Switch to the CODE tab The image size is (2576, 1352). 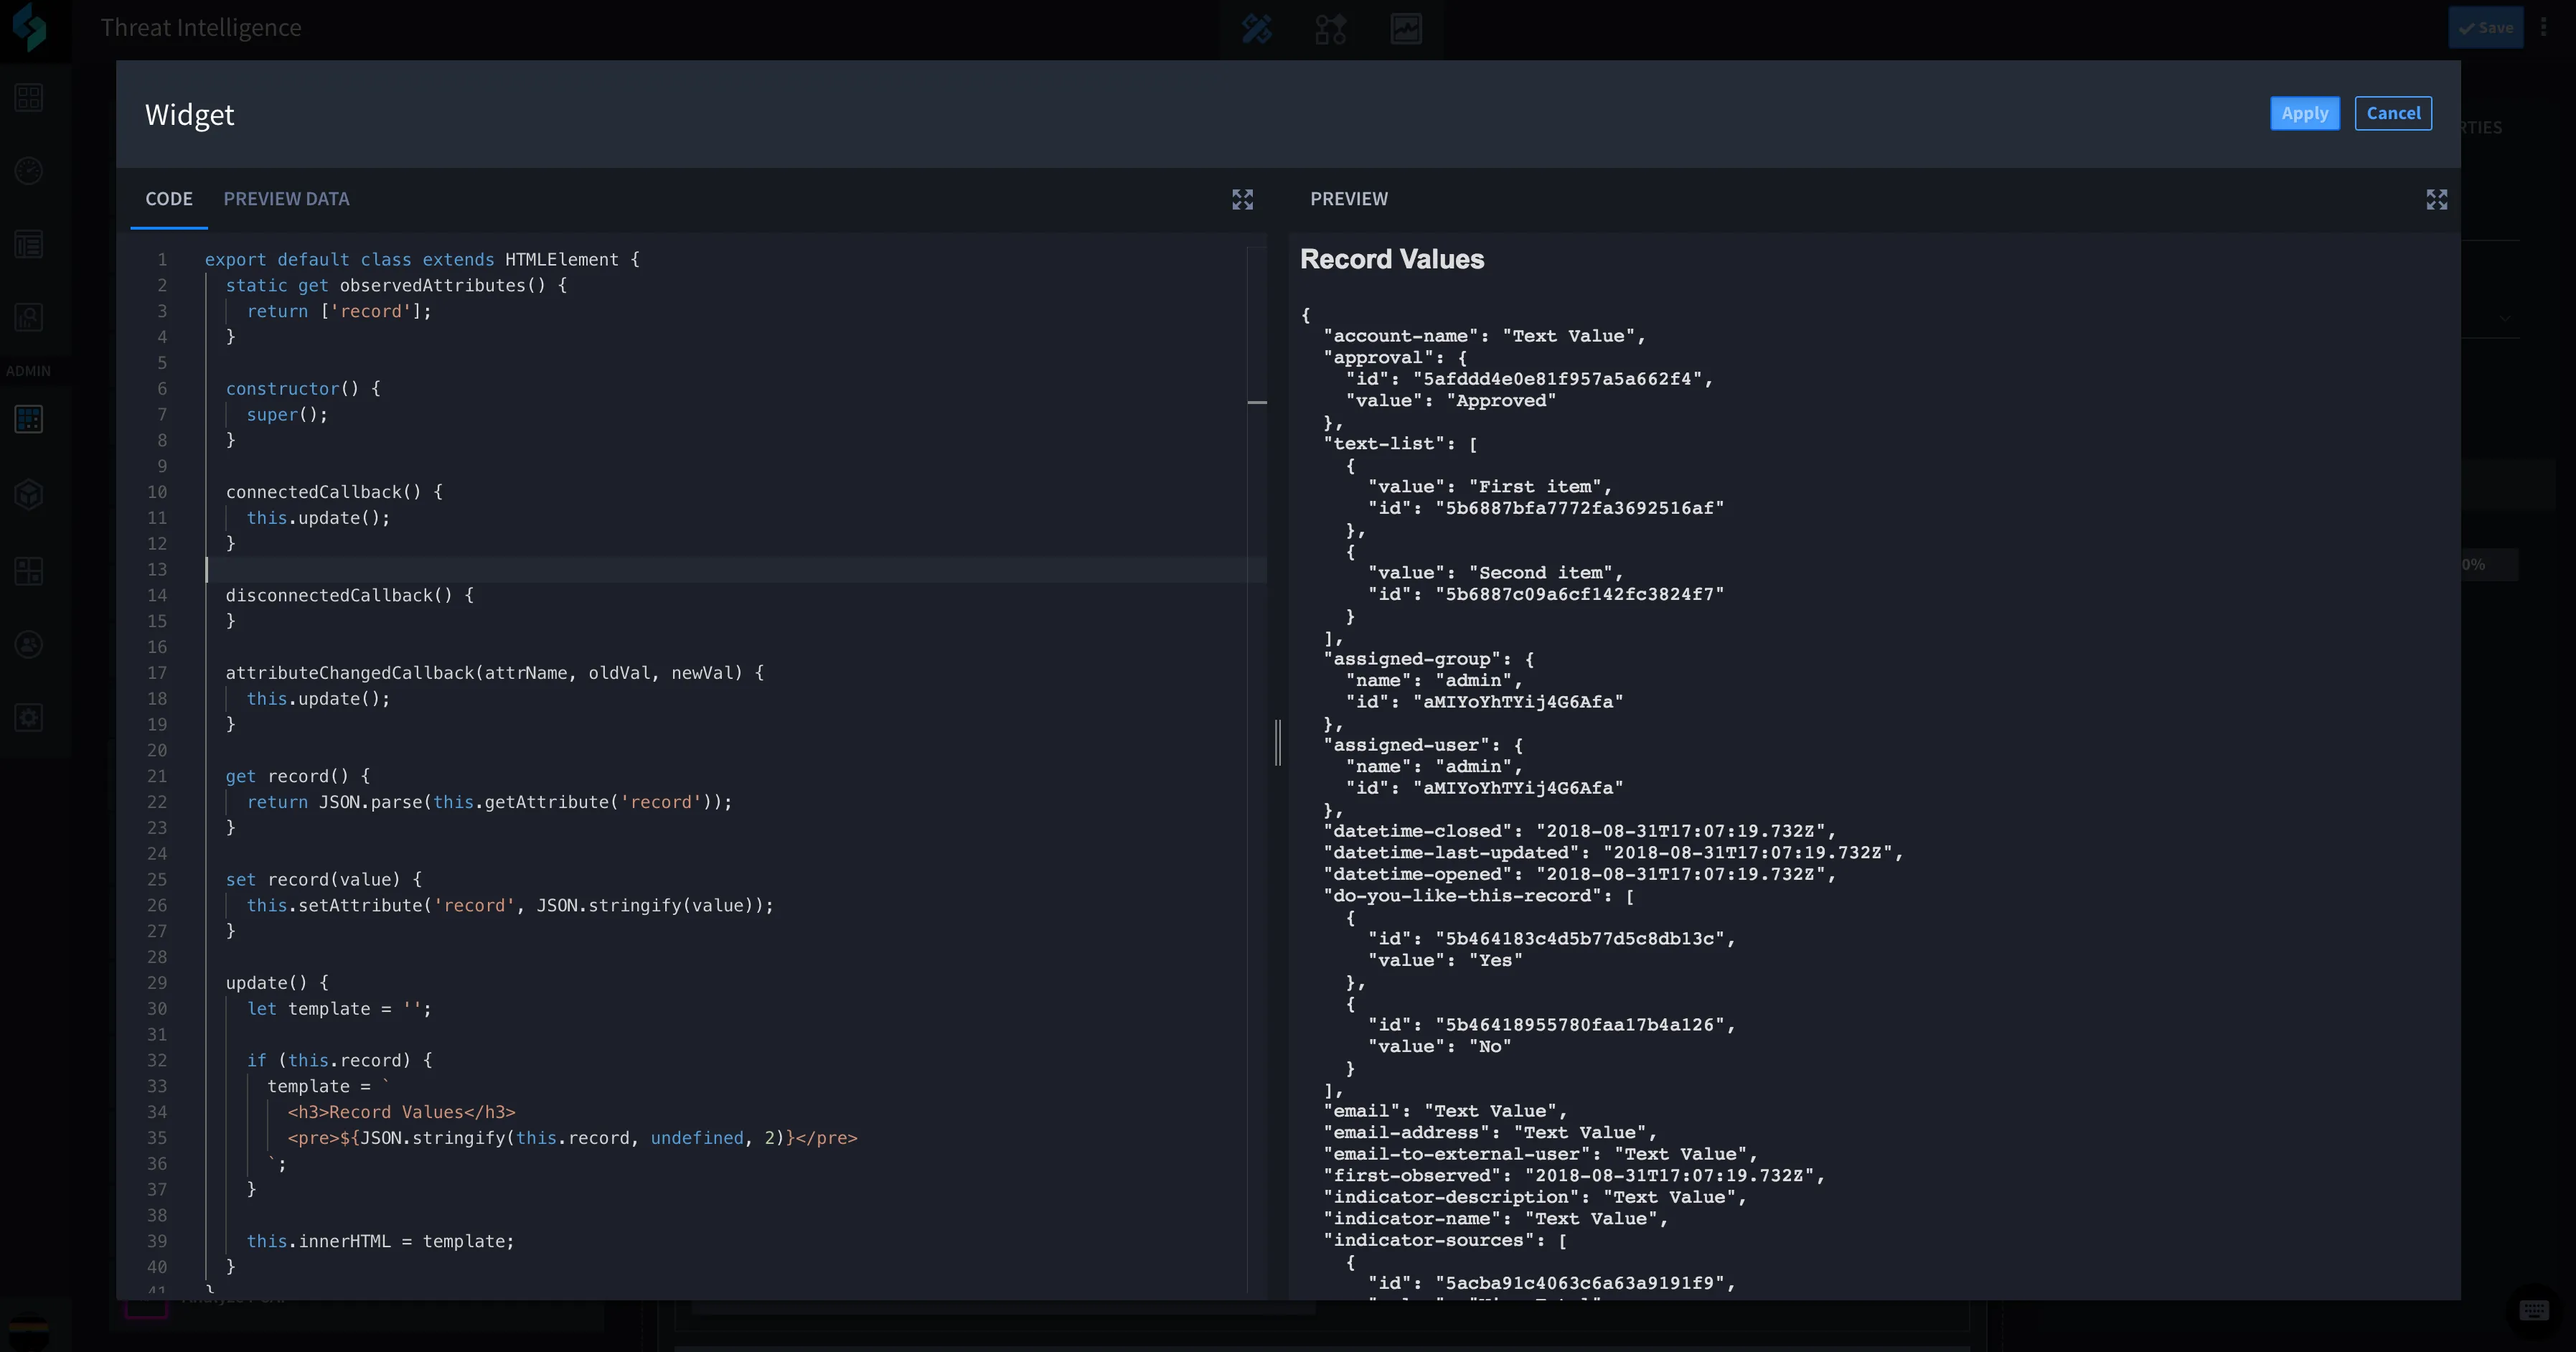pyautogui.click(x=169, y=199)
